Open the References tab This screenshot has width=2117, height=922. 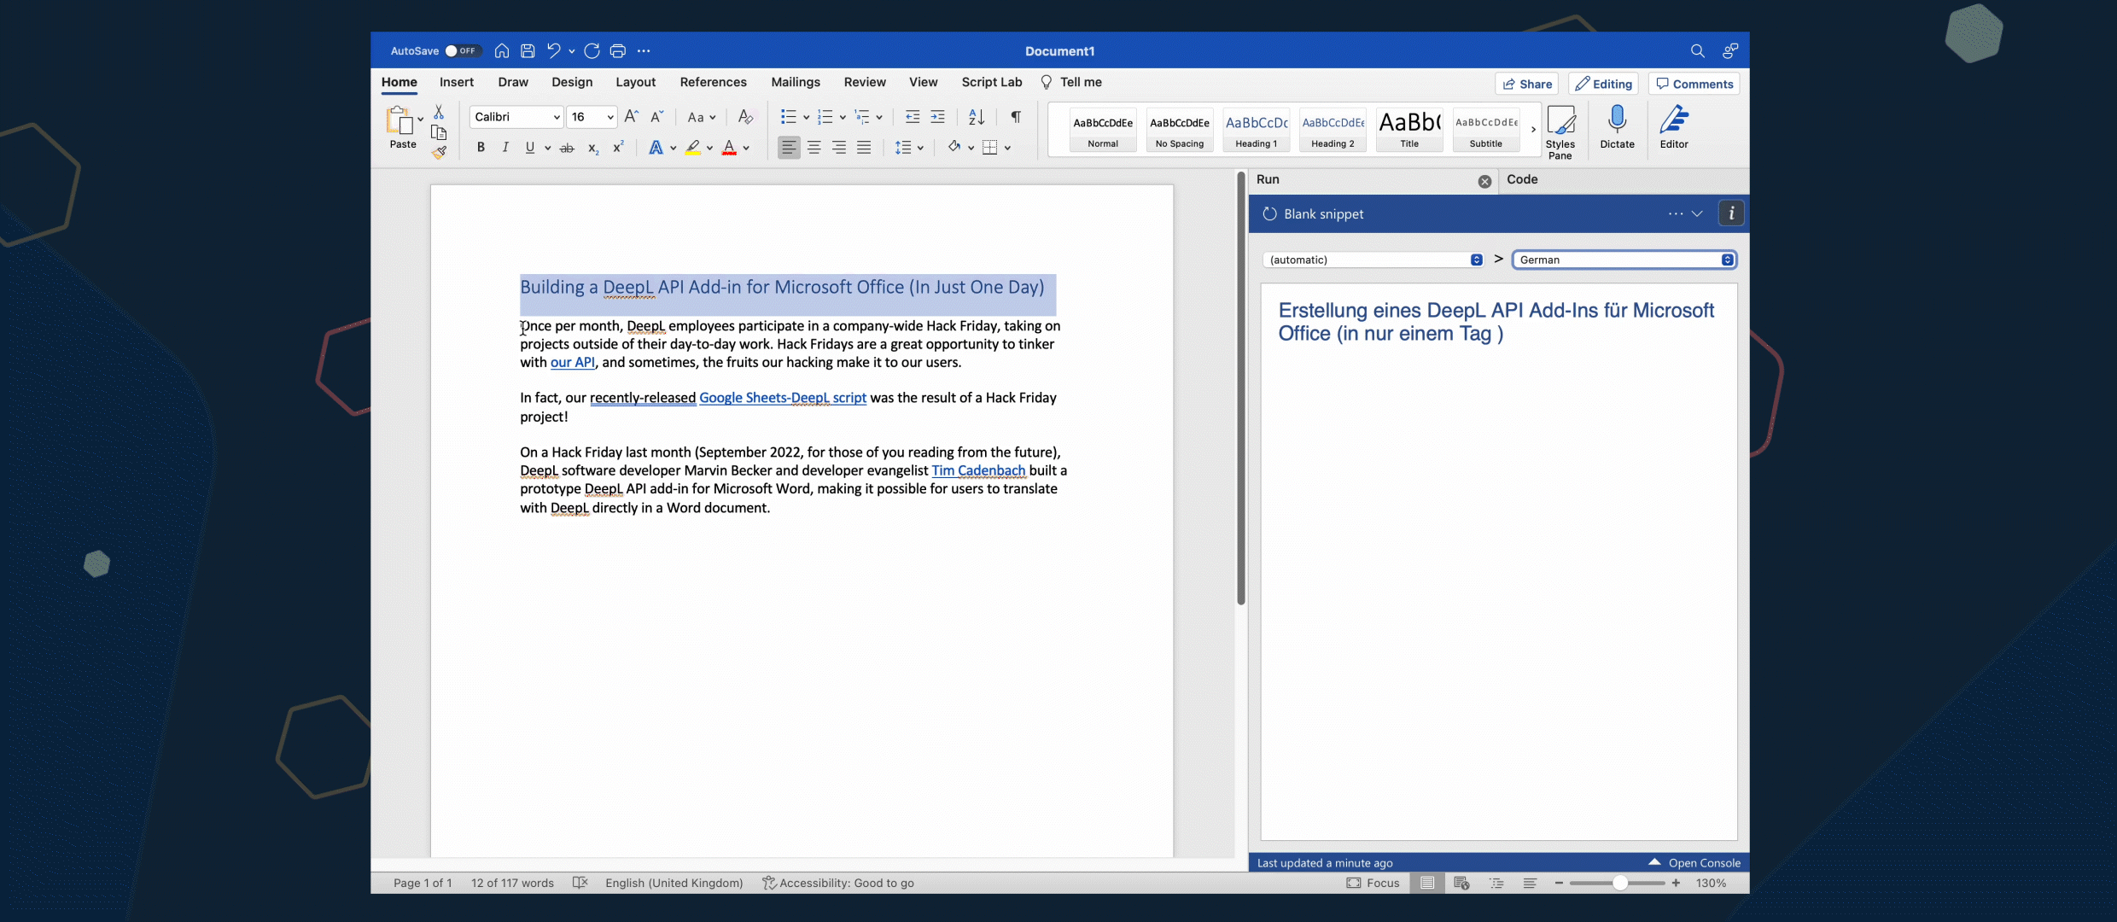[713, 82]
